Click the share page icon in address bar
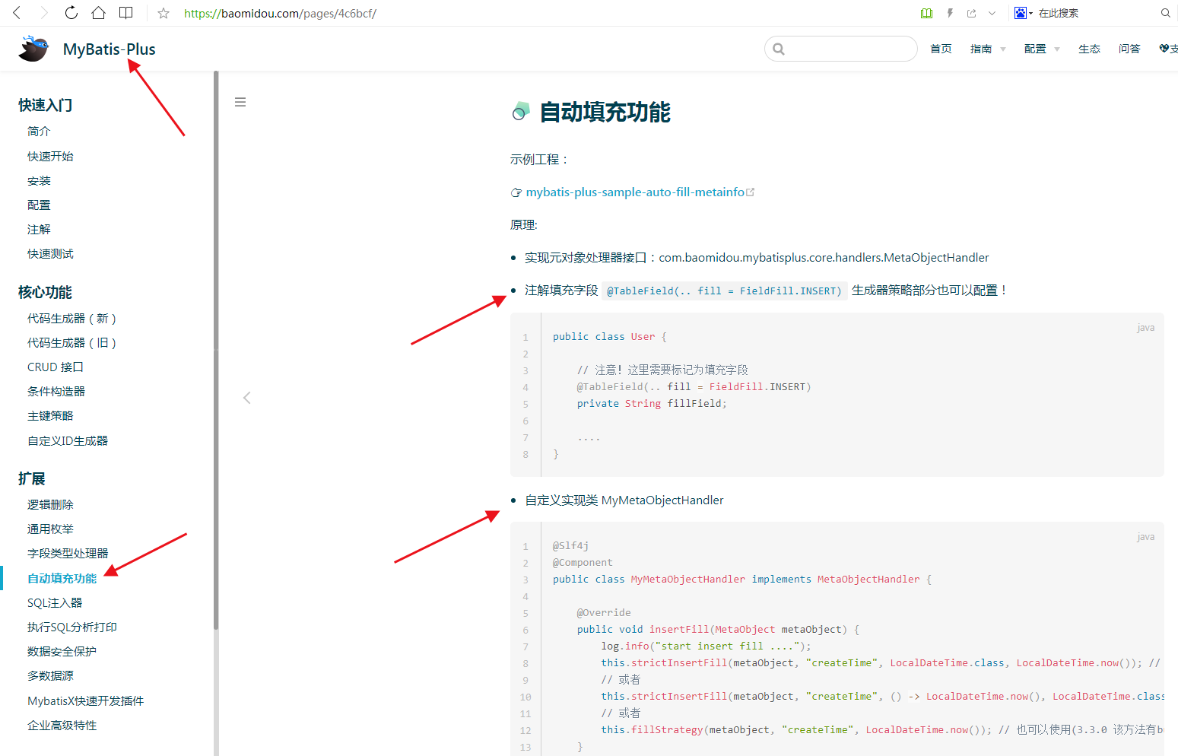This screenshot has width=1178, height=756. tap(971, 13)
